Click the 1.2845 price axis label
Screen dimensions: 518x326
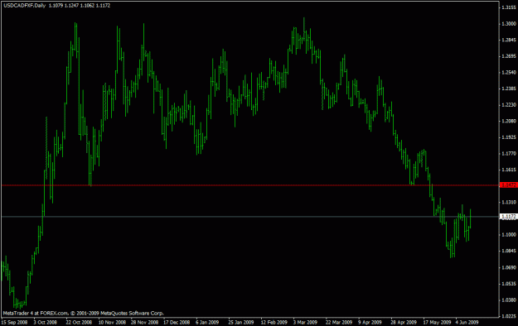pyautogui.click(x=510, y=40)
